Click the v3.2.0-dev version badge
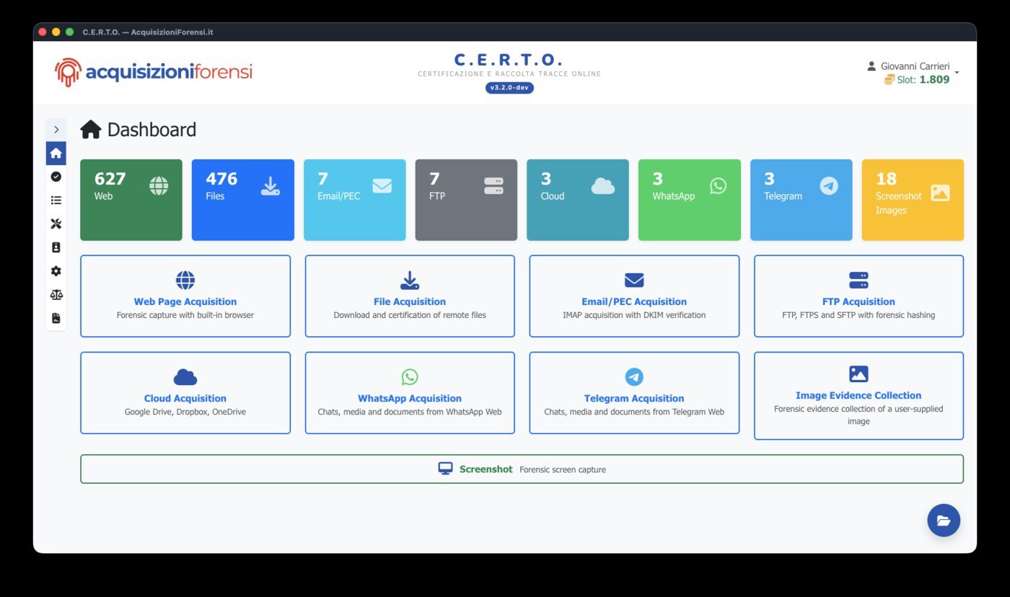The width and height of the screenshot is (1010, 597). (x=509, y=88)
